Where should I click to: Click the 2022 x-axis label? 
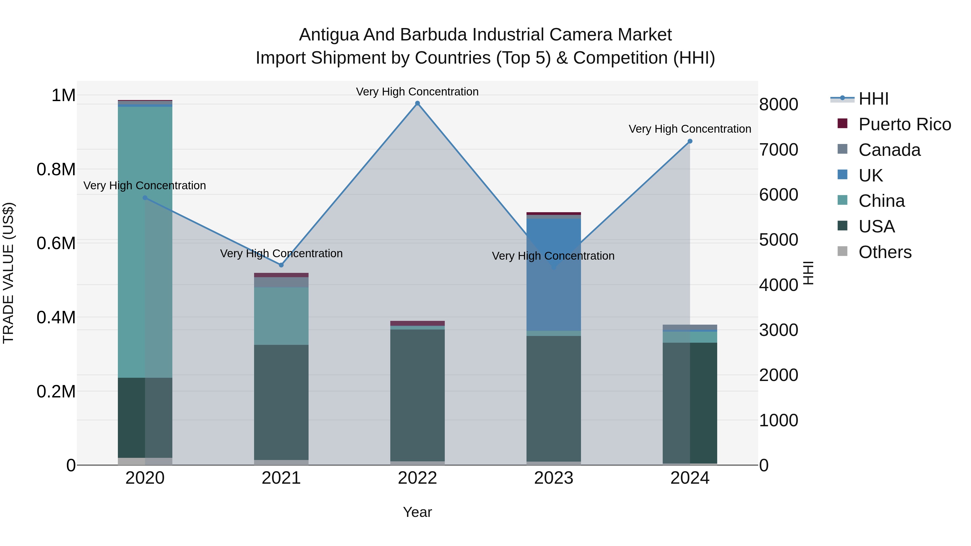(x=417, y=478)
